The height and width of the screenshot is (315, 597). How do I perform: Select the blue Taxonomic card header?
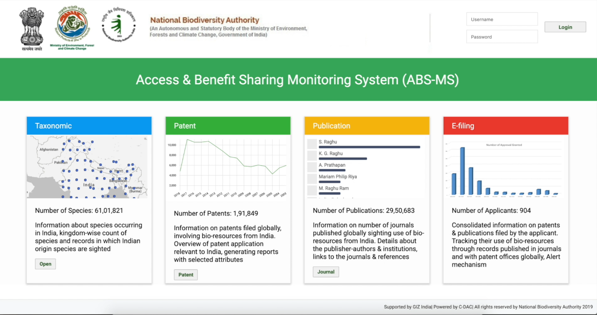coord(89,126)
